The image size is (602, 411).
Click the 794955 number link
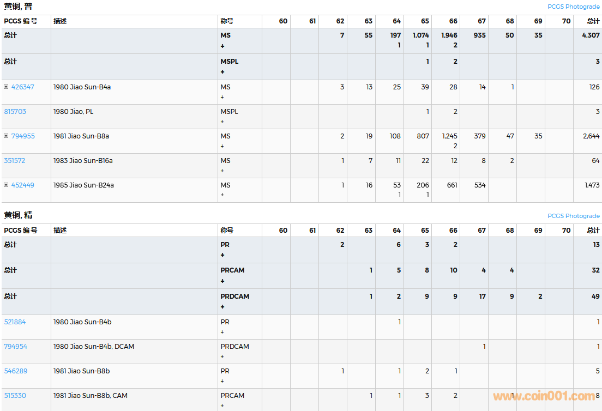pos(23,136)
